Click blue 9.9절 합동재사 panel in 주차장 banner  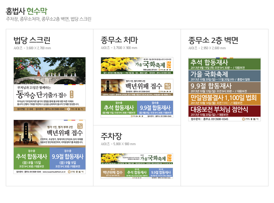click(161, 172)
